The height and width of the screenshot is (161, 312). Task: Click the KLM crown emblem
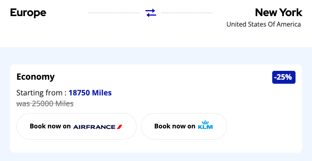[x=205, y=122]
